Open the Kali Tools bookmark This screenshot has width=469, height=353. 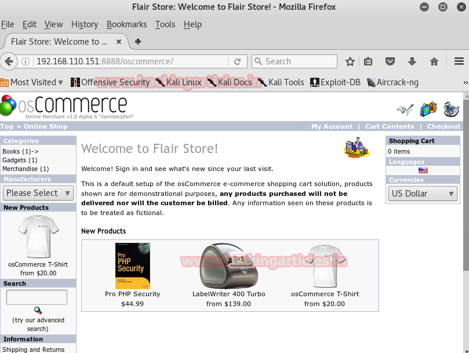pos(281,82)
